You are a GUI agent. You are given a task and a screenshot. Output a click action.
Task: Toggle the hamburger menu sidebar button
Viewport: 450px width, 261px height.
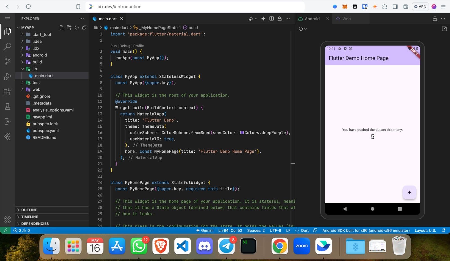coord(8,19)
